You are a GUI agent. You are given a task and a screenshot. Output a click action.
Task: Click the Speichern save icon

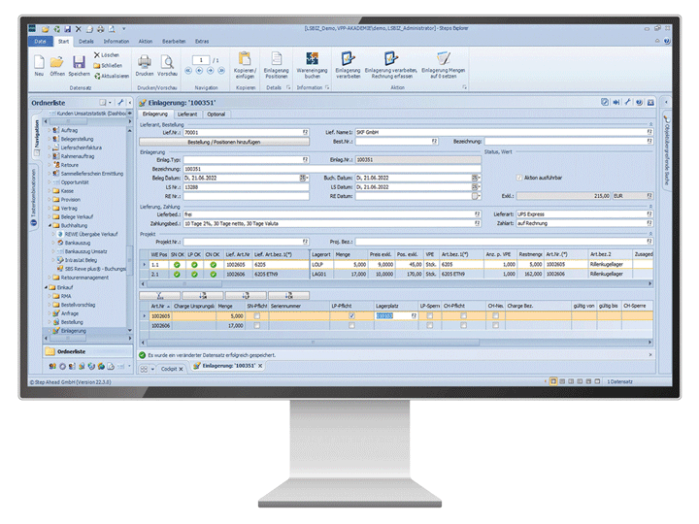(79, 63)
